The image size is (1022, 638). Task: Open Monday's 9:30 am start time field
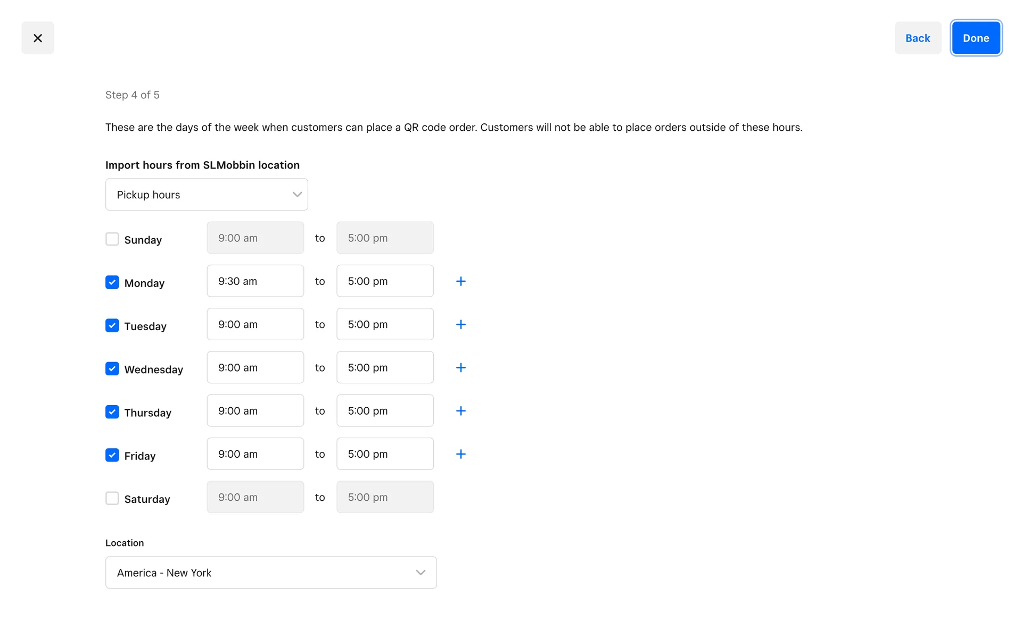[255, 281]
